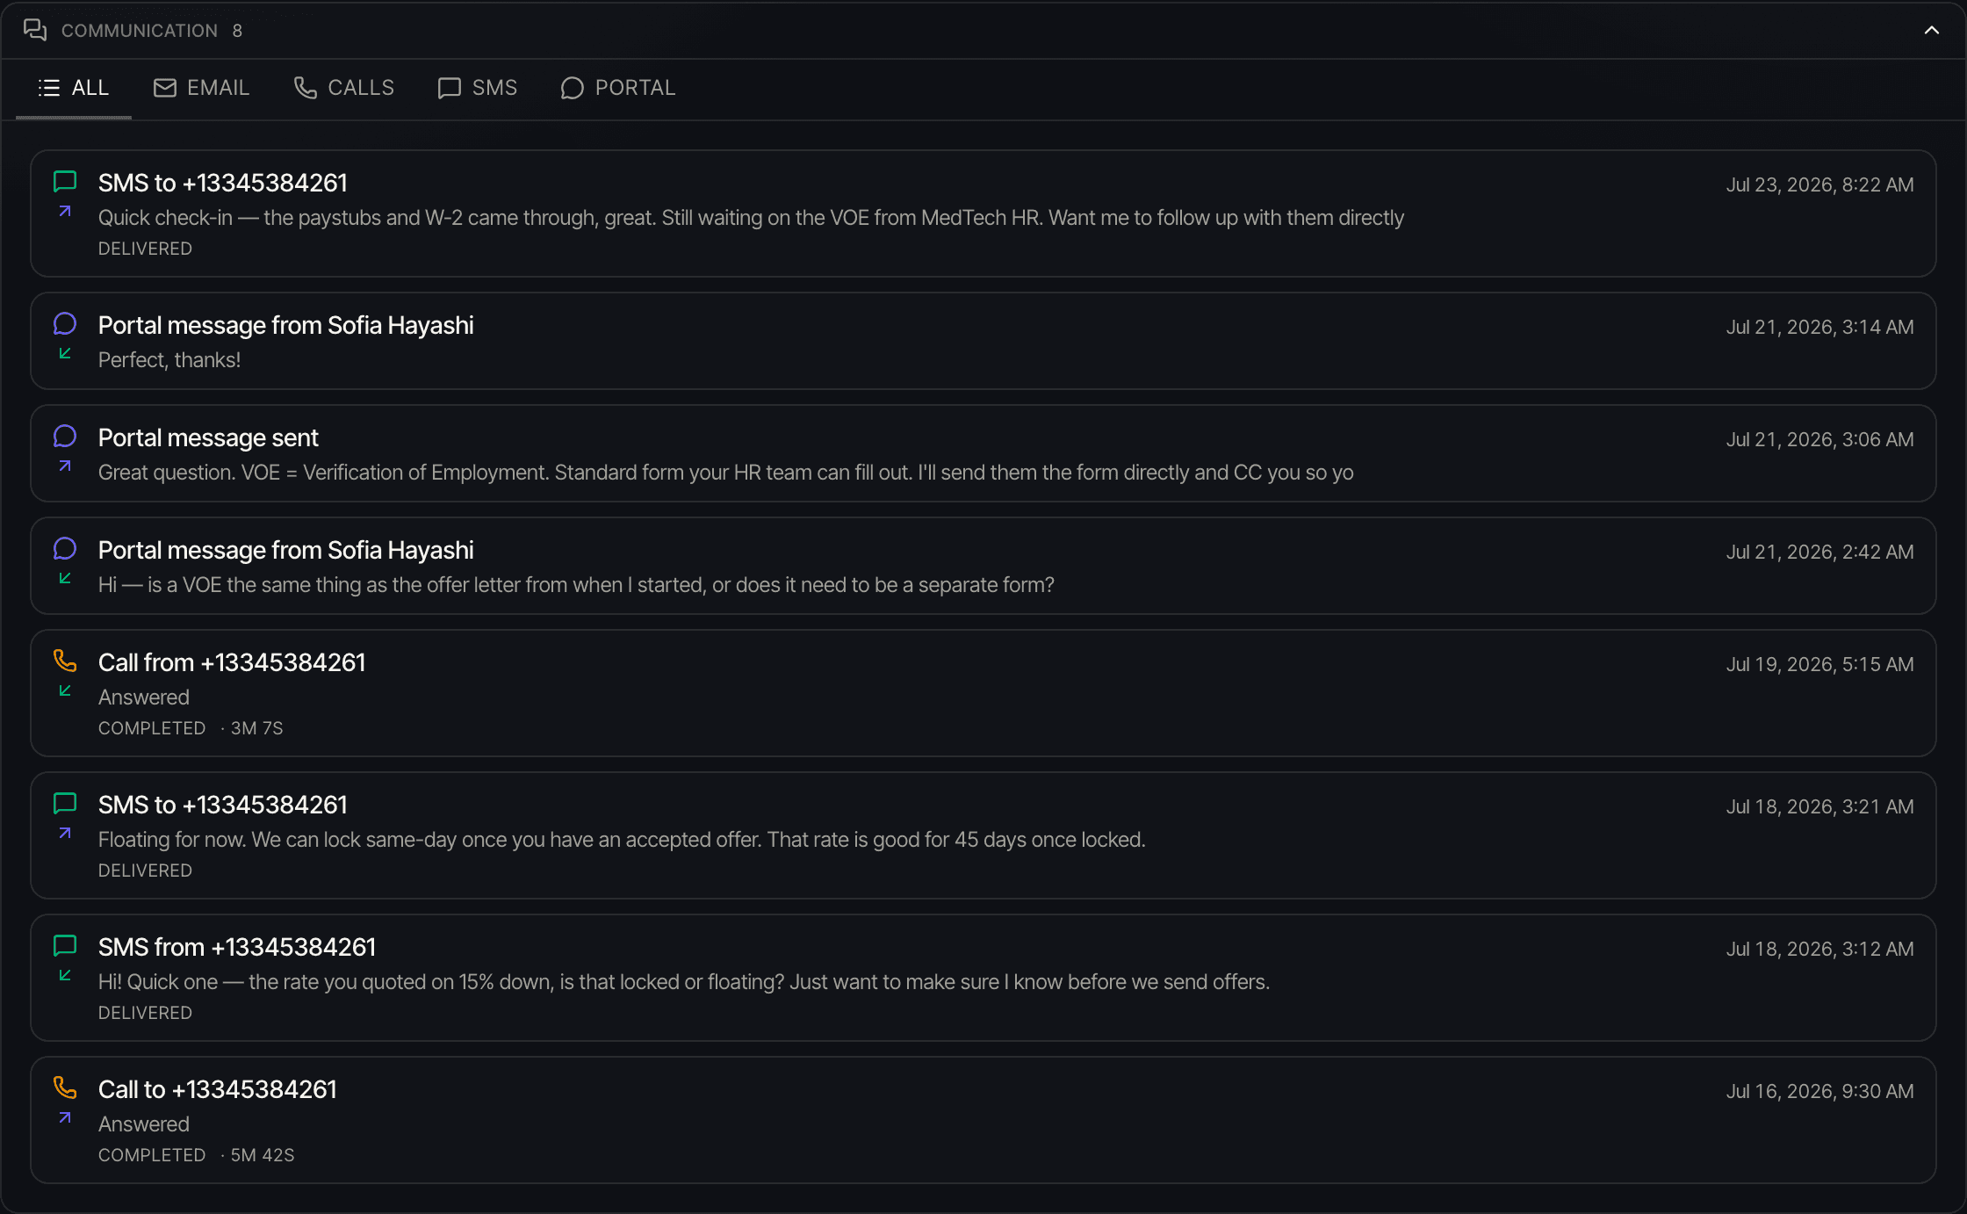The width and height of the screenshot is (1967, 1214).
Task: Open the PORTAL tab
Action: [618, 88]
